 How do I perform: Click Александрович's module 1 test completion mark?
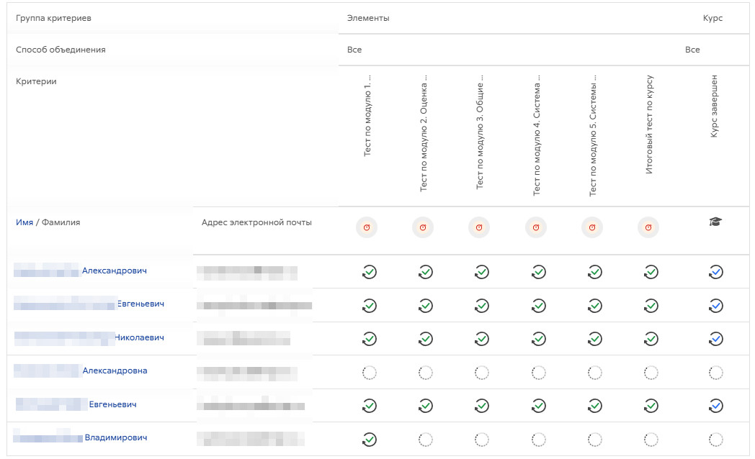pos(370,272)
